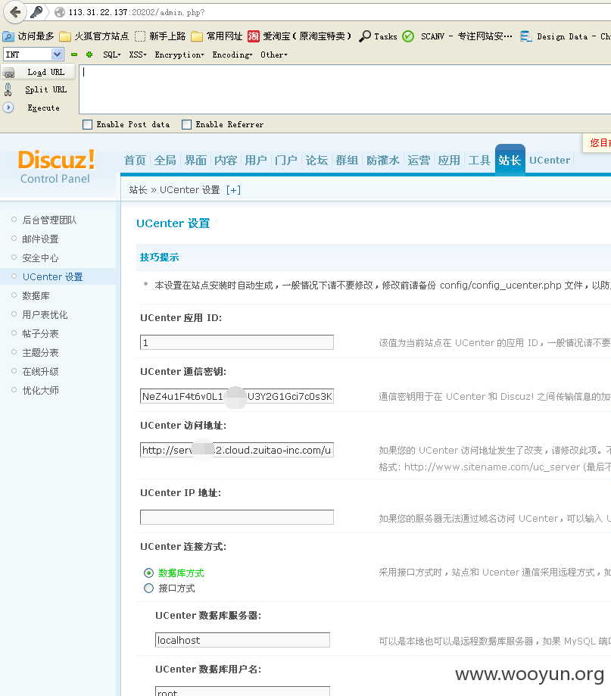Open the Design Data bookmark
The height and width of the screenshot is (696, 611).
[565, 36]
